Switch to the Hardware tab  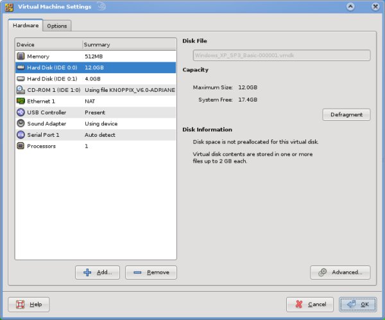coord(26,25)
